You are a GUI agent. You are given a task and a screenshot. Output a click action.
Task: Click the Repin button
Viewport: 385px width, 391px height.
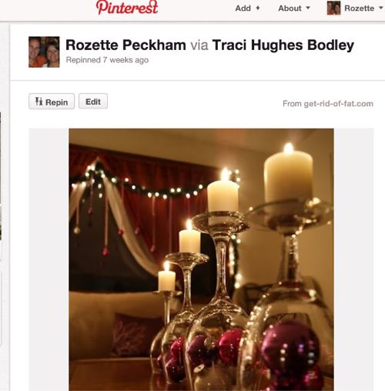pos(52,102)
